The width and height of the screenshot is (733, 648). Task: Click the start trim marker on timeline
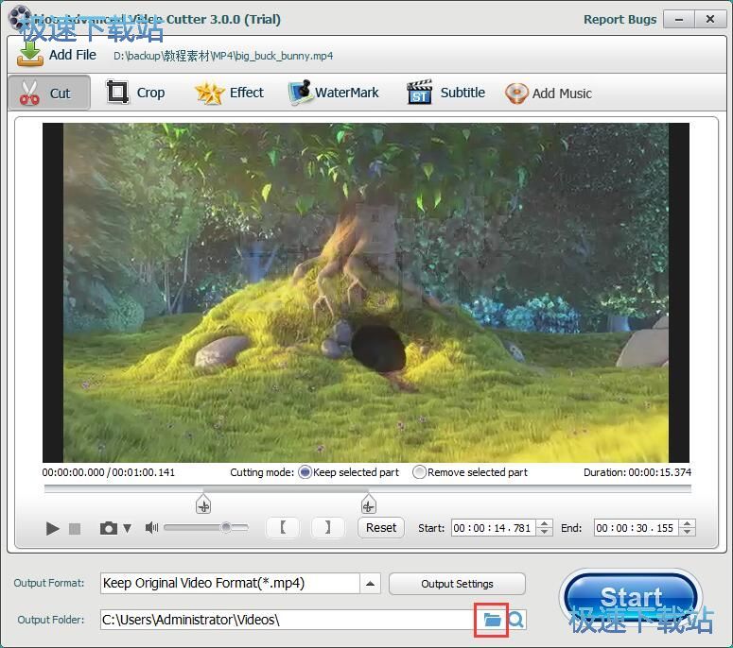coord(203,504)
